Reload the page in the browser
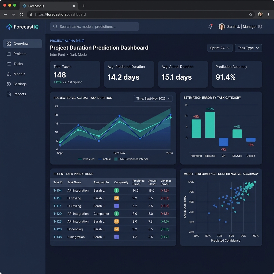This screenshot has width=274, height=274. coord(21,14)
